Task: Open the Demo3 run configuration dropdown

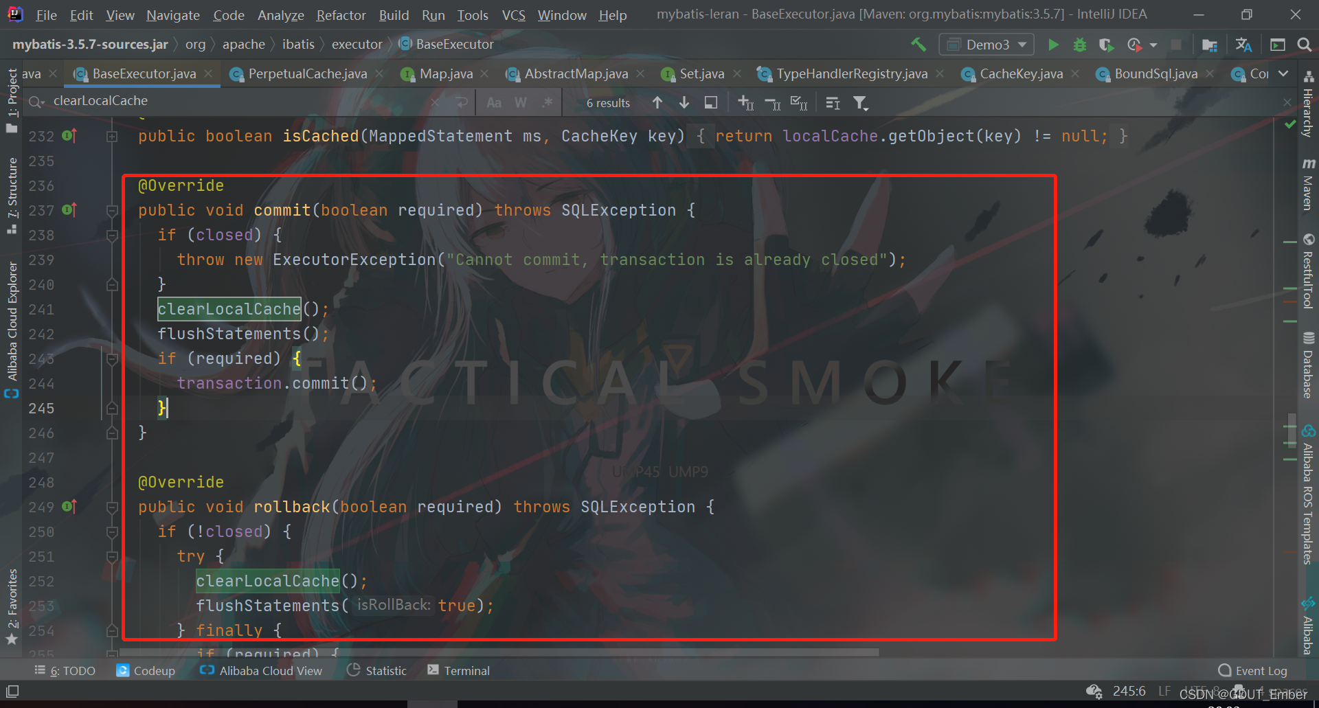Action: 987,45
